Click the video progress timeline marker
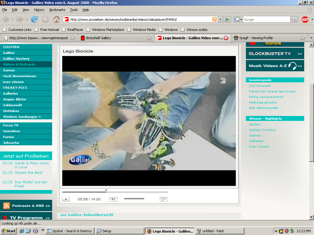314x235 pixels. (106, 191)
